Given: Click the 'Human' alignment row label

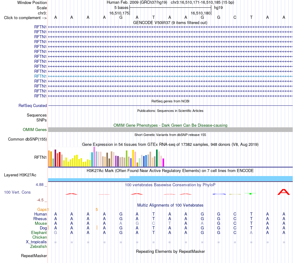Looking at the screenshot, I should [x=40, y=214].
